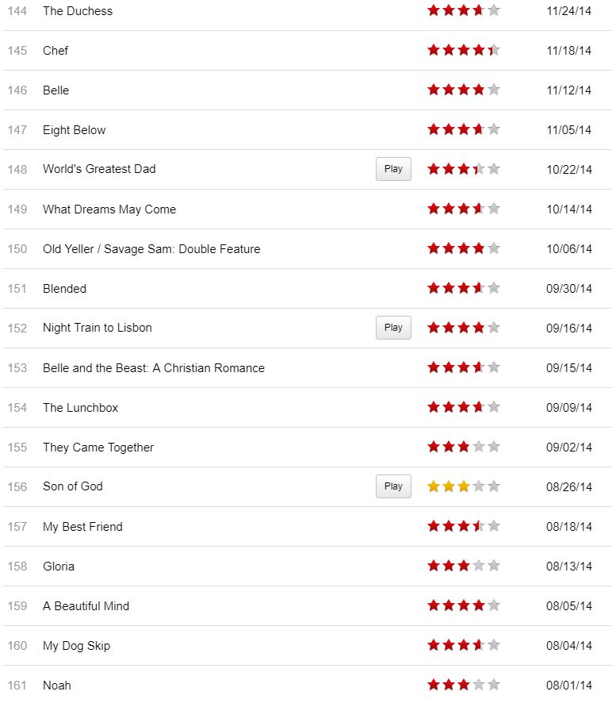Click the Blended movie title

64,289
